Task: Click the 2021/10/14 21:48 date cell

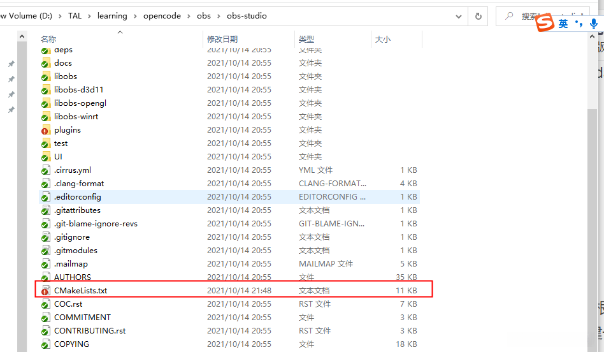Action: (x=239, y=291)
